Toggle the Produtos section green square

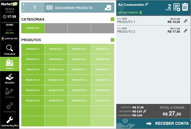tap(112, 40)
